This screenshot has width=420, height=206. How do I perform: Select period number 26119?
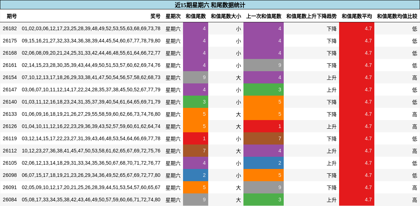(x=10, y=139)
